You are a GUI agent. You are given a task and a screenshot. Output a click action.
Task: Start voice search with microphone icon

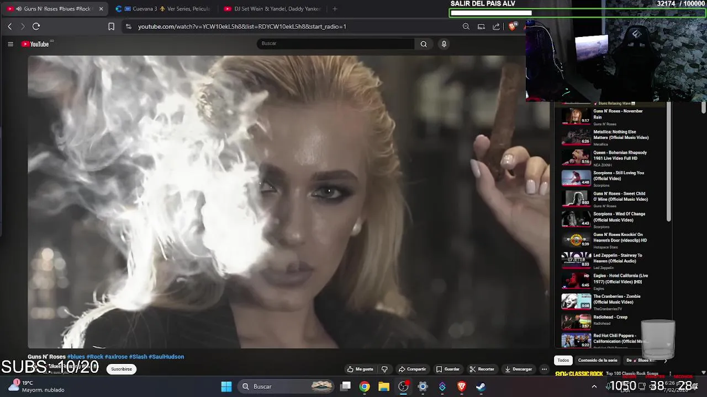(444, 44)
